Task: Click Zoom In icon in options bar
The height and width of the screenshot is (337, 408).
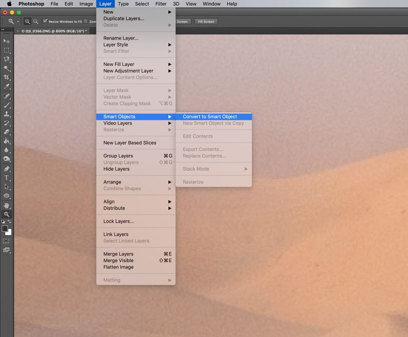Action: [27, 21]
